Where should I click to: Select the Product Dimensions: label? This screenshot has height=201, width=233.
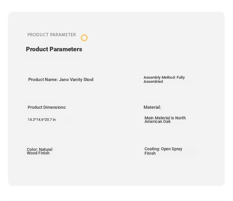click(47, 107)
